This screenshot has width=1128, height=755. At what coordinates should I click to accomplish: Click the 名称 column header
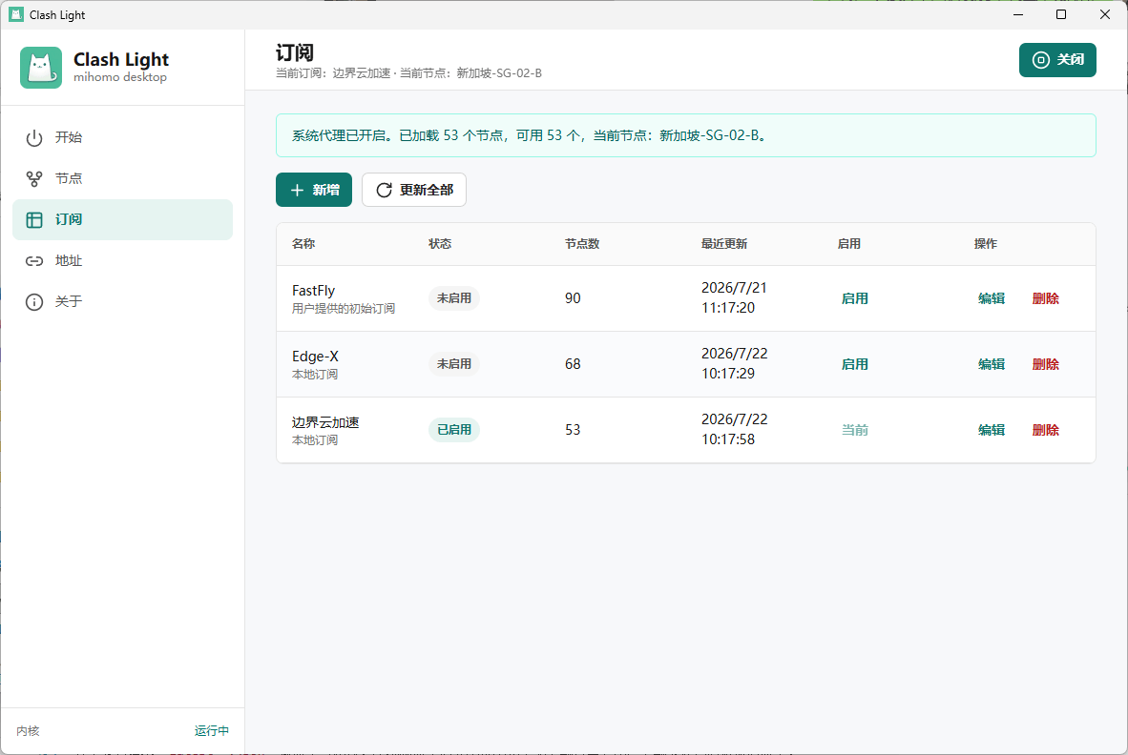[303, 243]
